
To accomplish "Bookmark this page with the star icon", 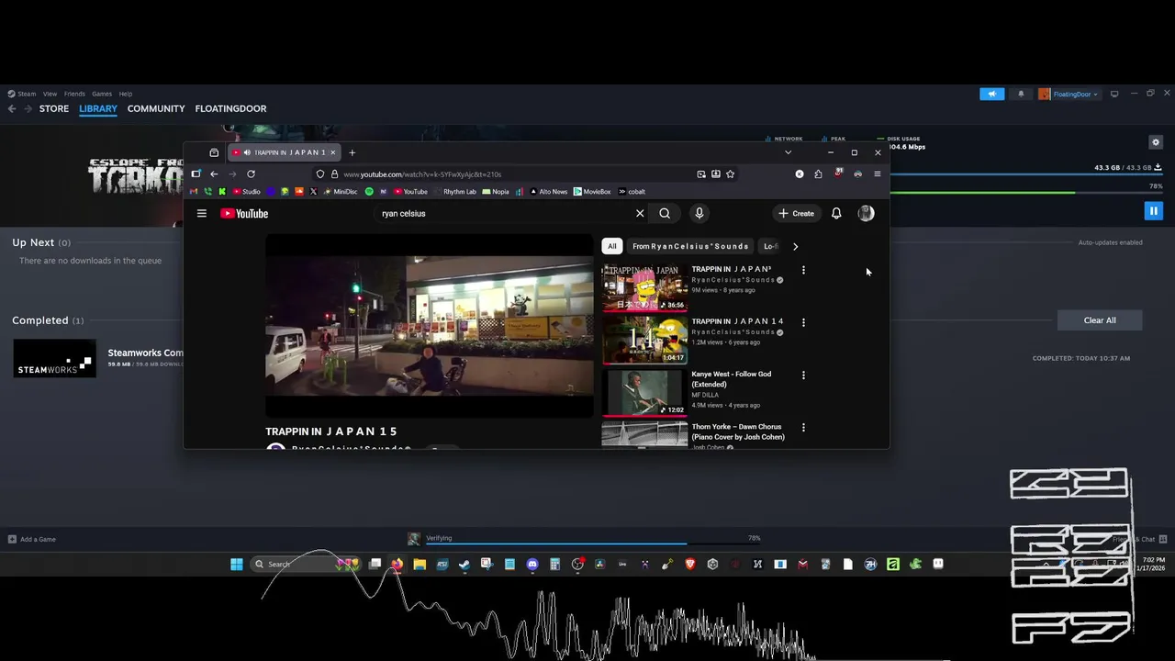I will point(731,174).
